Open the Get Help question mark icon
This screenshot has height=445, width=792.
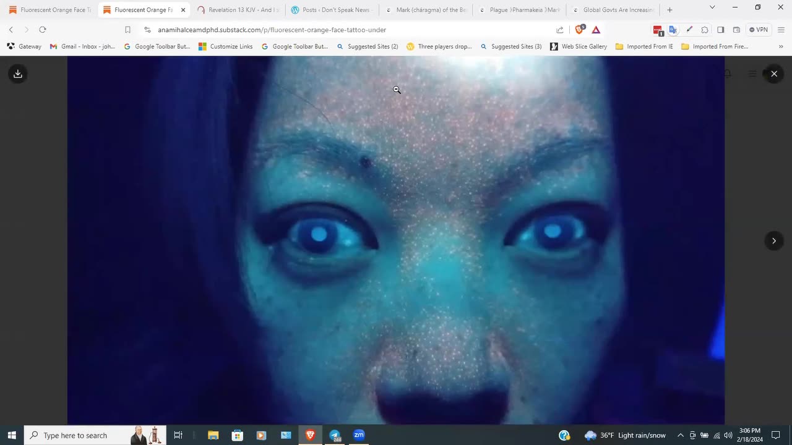[564, 435]
